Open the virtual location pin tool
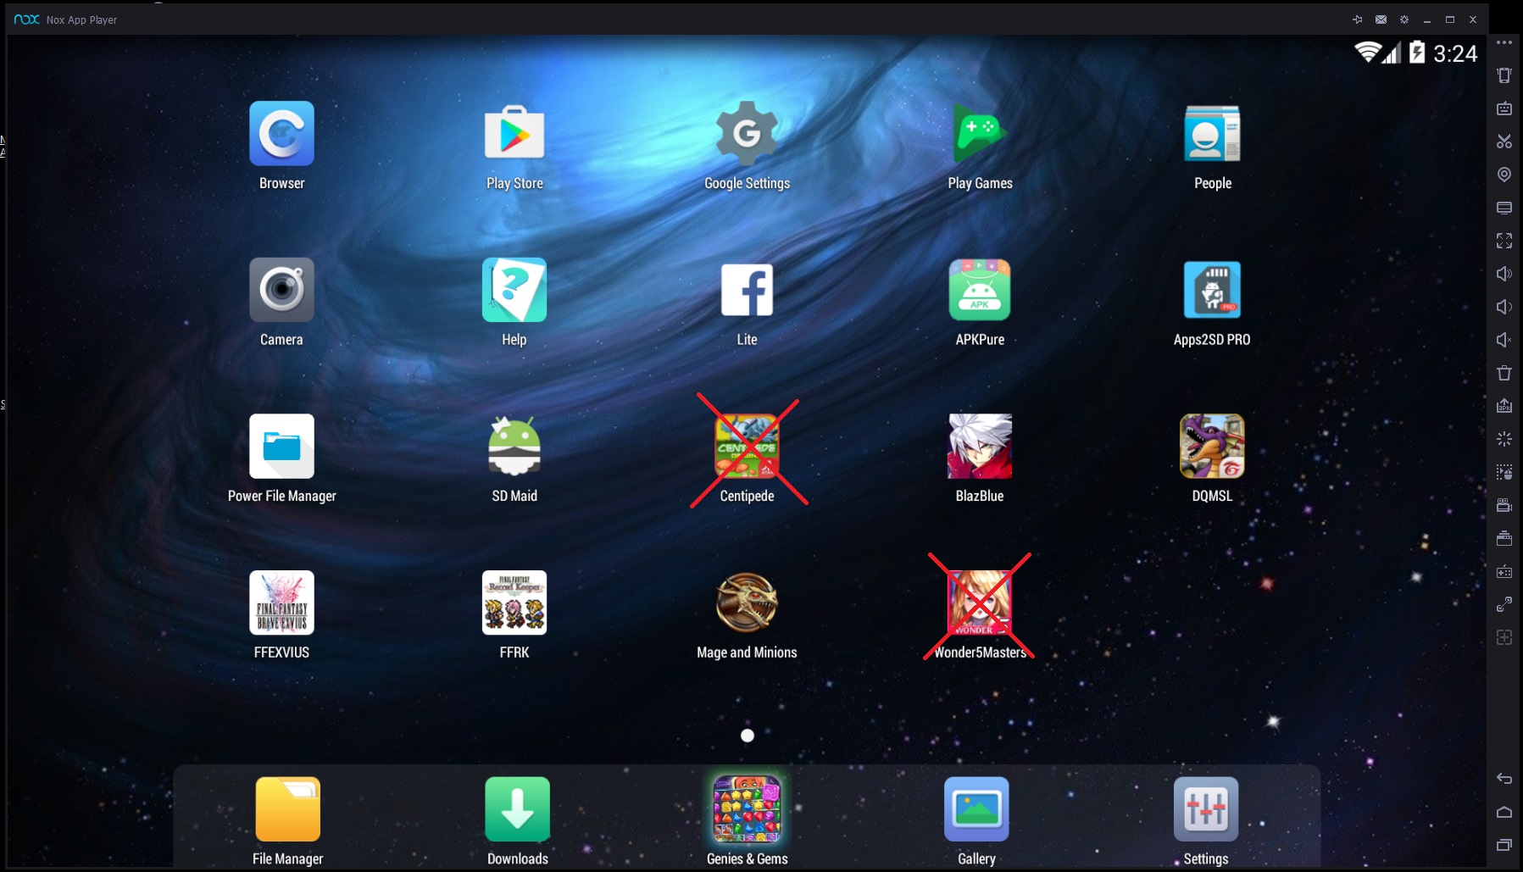1523x872 pixels. [1504, 175]
